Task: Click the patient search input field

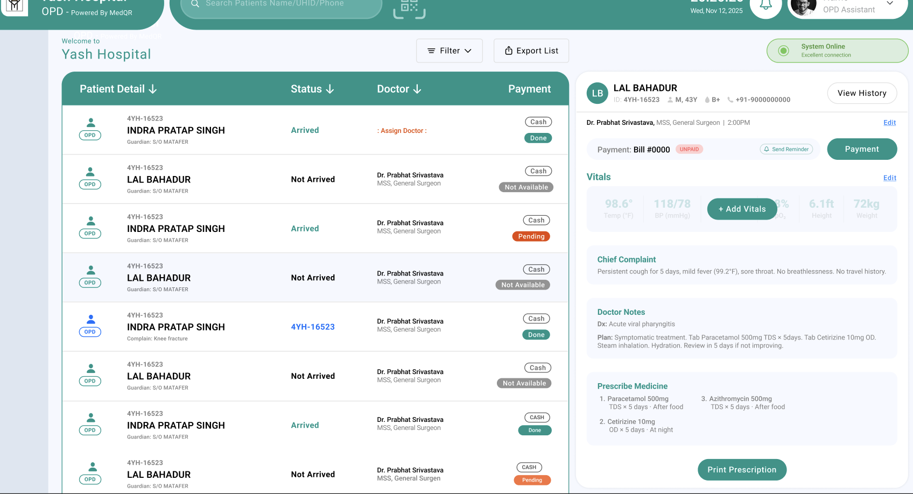Action: click(280, 4)
